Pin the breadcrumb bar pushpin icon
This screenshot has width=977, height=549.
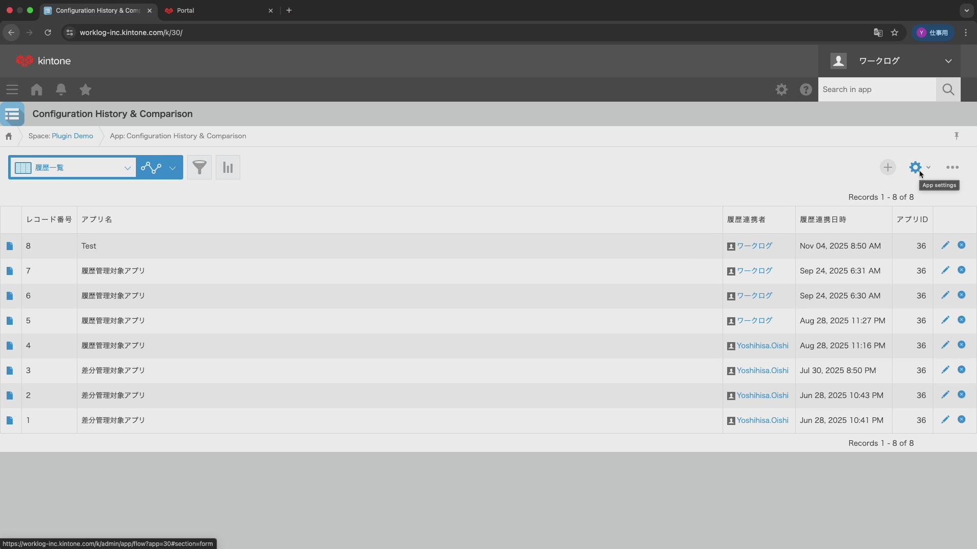click(x=957, y=136)
